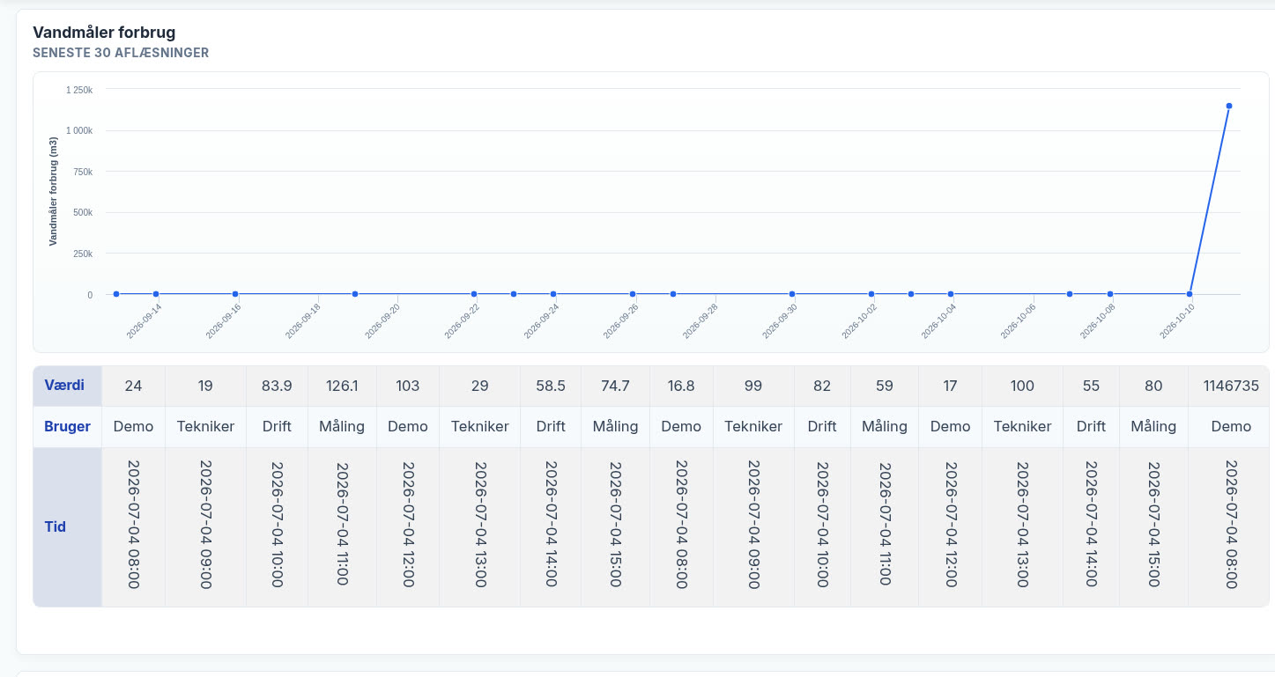1275x677 pixels.
Task: Click the Måling cell below value 80
Action: point(1153,426)
